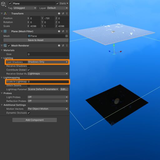160x160 pixels.
Task: Open the Light Probes dropdown
Action: tap(48, 97)
